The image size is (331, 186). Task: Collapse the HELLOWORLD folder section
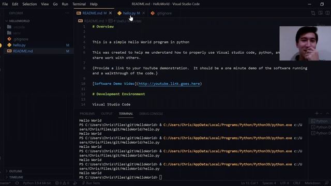tap(19, 21)
